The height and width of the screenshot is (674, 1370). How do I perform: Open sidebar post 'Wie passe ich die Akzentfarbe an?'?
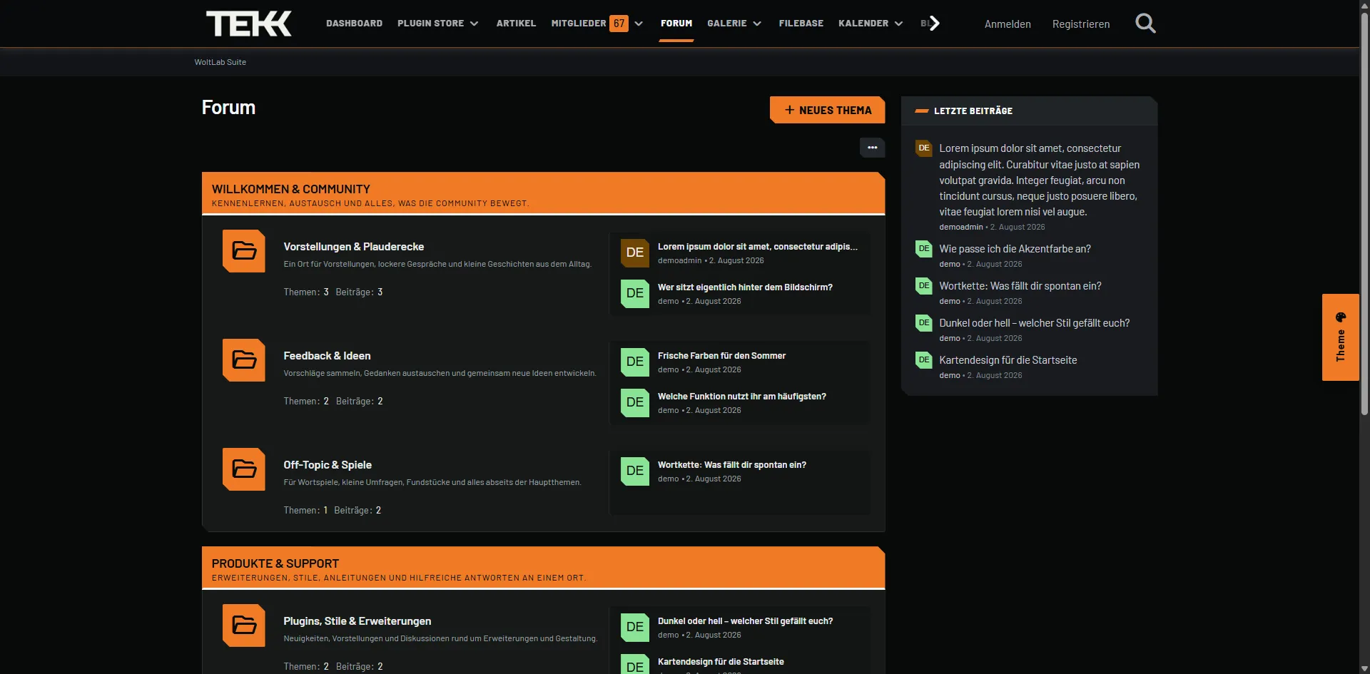click(1015, 249)
